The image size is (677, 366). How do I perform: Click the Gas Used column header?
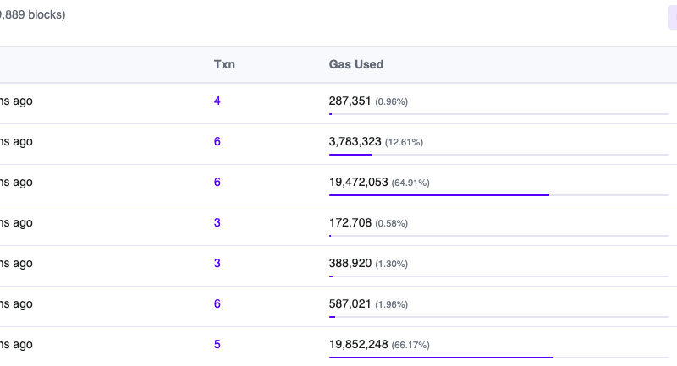355,64
